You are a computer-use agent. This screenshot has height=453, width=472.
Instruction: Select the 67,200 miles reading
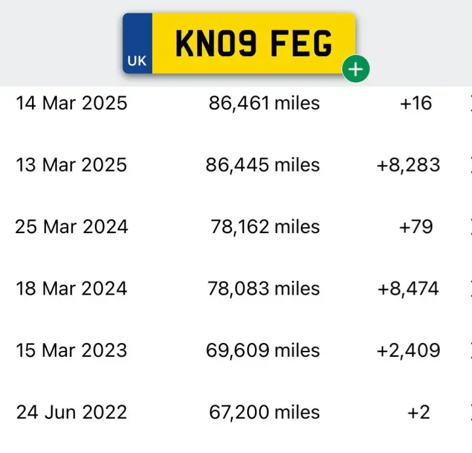264,412
